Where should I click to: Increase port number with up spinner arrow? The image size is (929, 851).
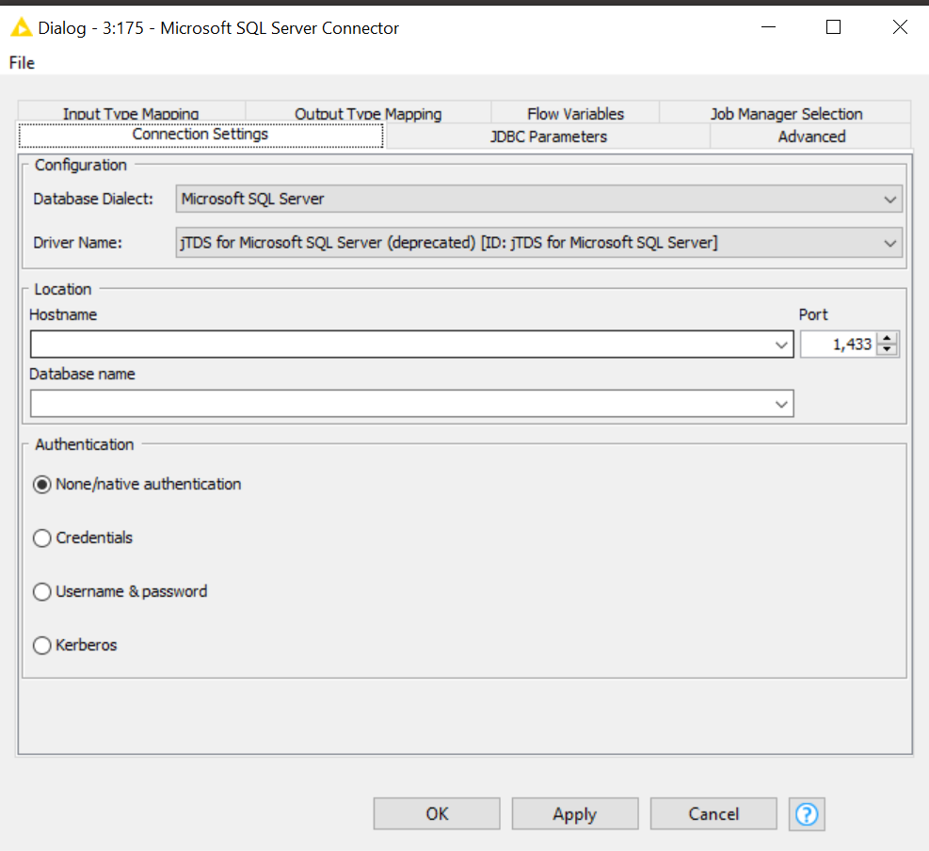click(887, 338)
